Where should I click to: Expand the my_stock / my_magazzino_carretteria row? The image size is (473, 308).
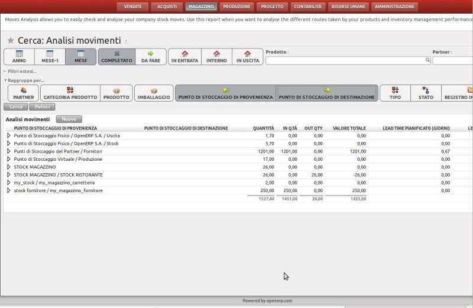[x=8, y=183]
